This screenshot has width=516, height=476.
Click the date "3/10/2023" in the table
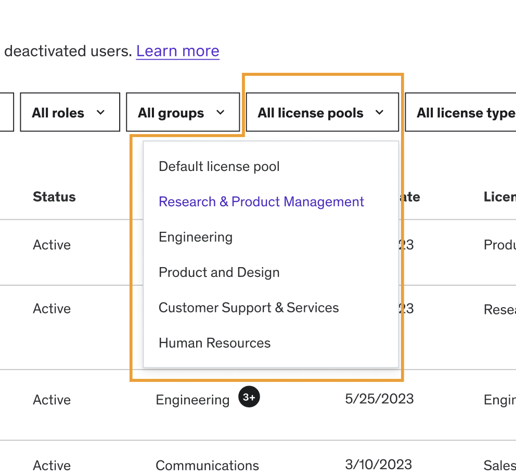coord(378,465)
